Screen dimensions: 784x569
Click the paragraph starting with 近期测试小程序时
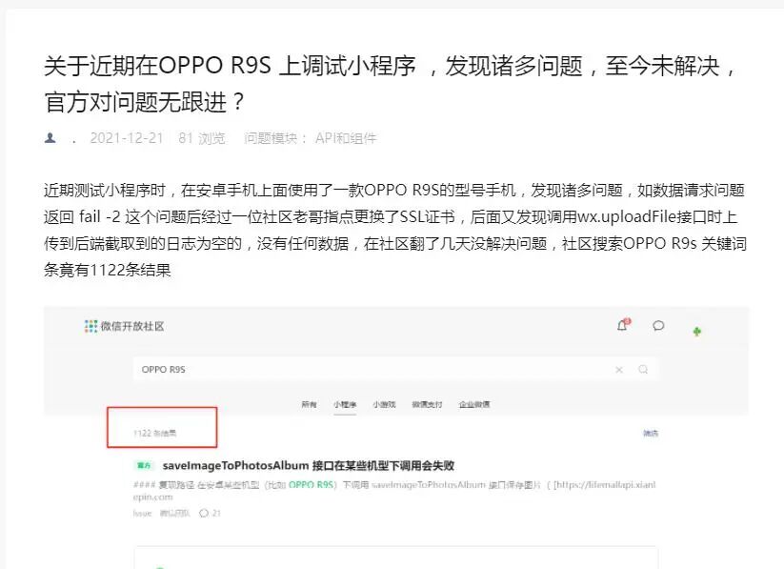click(x=395, y=231)
